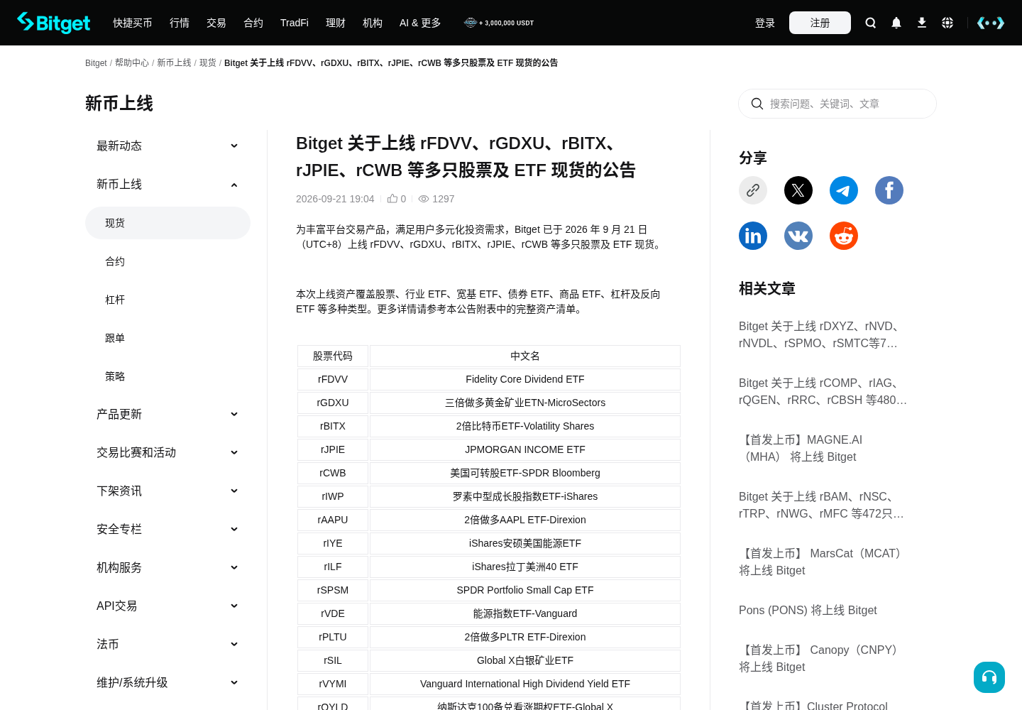
Task: Click the rFDVV table cell
Action: 333,379
